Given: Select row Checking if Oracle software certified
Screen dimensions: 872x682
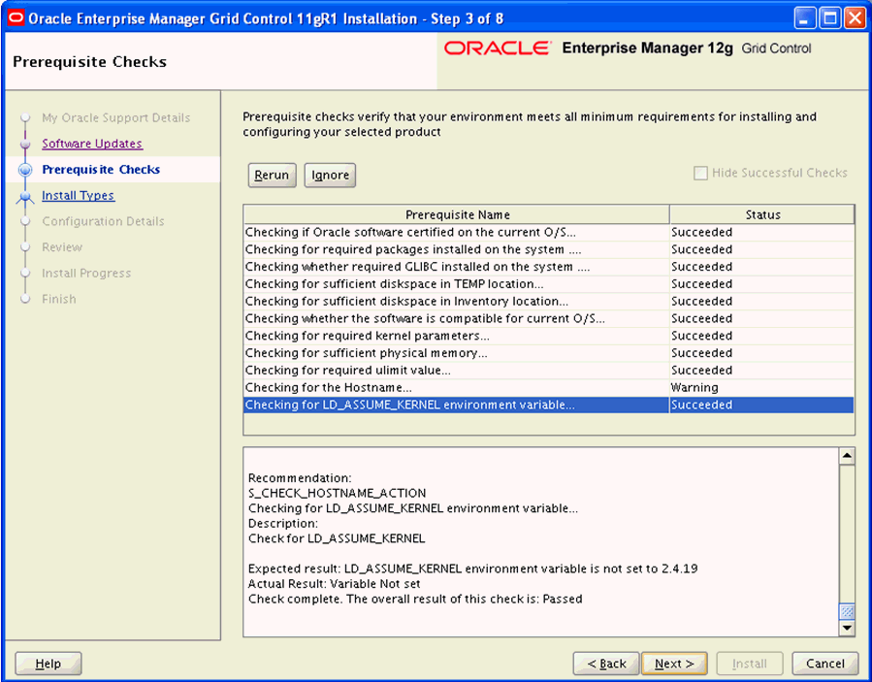Looking at the screenshot, I should click(548, 233).
